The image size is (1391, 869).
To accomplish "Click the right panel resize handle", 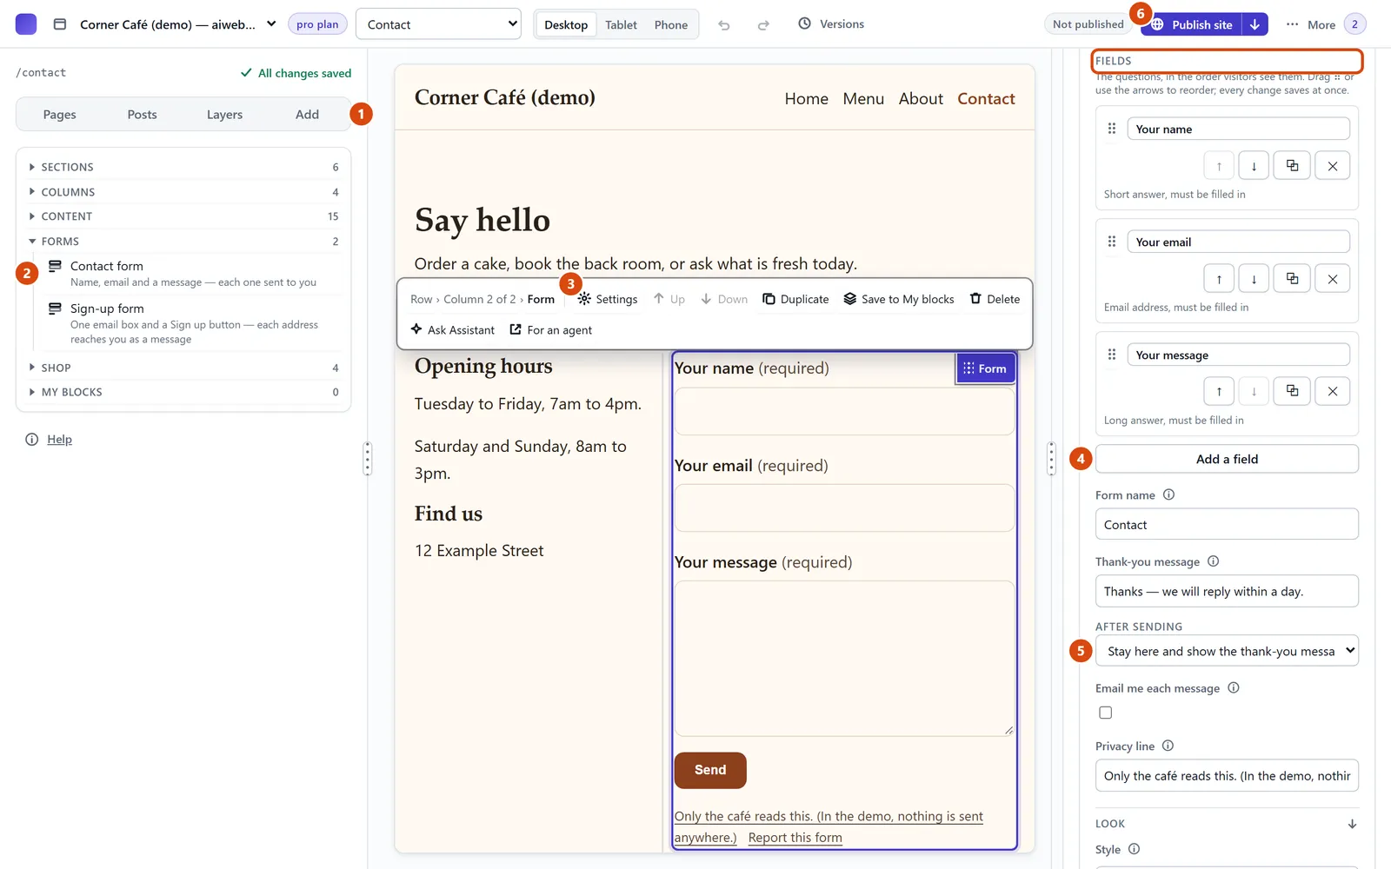I will [x=1051, y=458].
